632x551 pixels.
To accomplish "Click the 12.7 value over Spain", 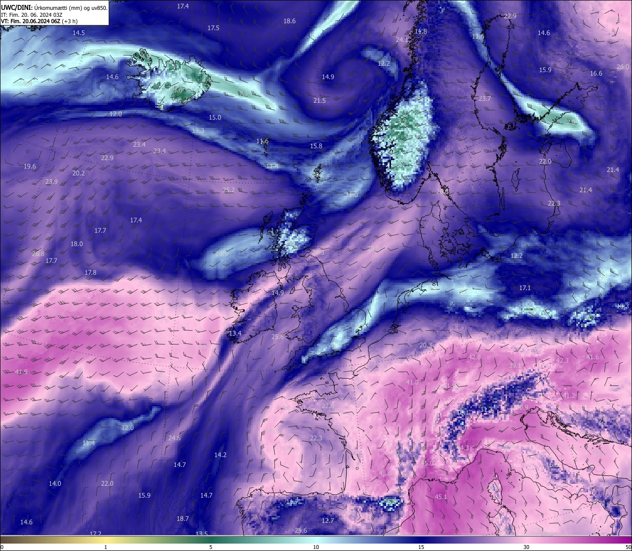I will [328, 521].
